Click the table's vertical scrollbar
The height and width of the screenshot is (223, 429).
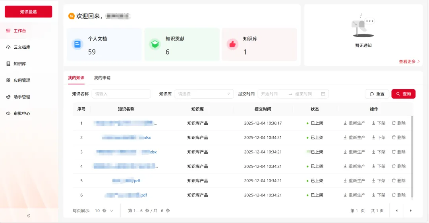click(412, 156)
